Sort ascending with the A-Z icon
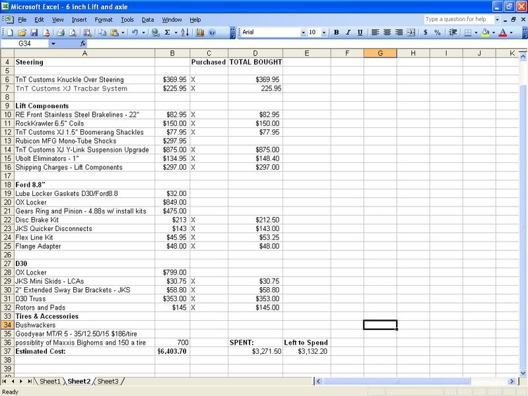This screenshot has width=528, height=396. coord(185,32)
